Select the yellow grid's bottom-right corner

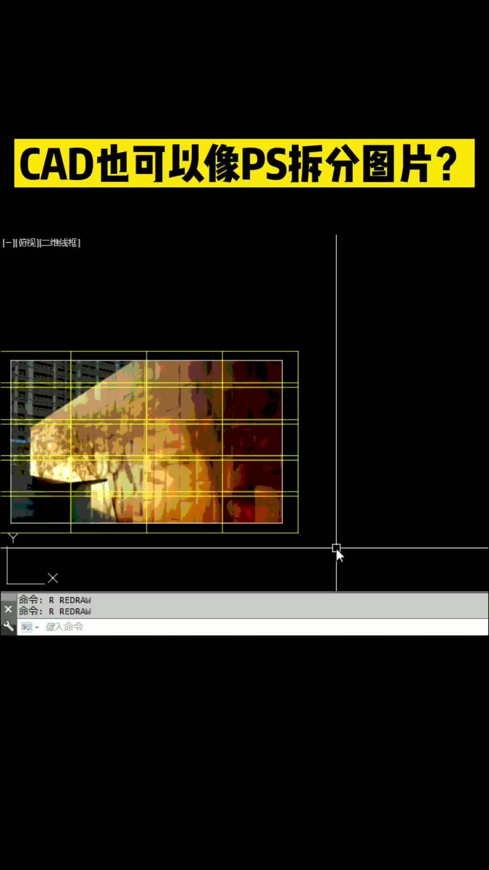coord(298,532)
